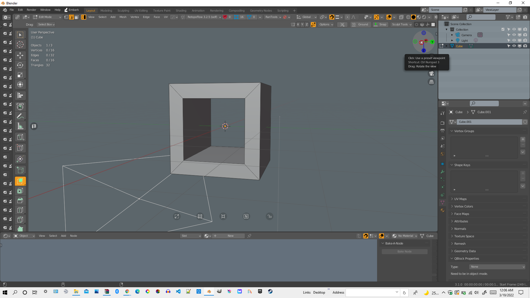Toggle camera view button in viewport
530x298 pixels.
431,74
